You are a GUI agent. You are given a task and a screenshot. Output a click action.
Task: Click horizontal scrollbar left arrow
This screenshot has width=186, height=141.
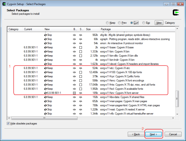9,118
